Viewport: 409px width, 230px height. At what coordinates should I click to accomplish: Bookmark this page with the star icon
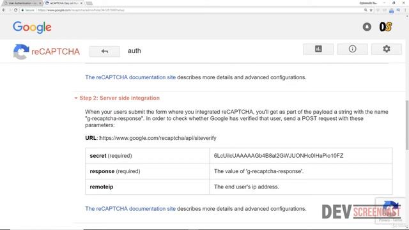pyautogui.click(x=371, y=10)
